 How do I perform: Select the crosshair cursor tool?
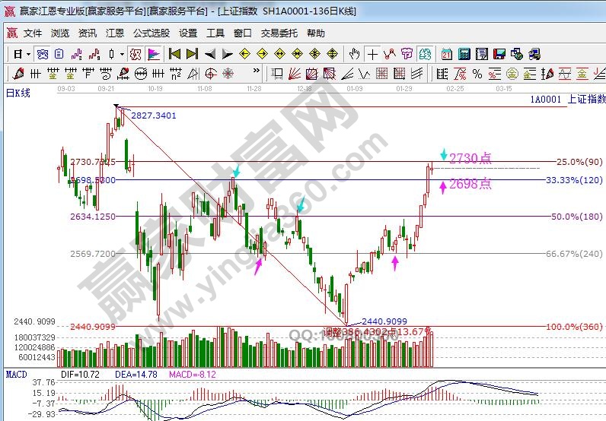click(x=372, y=54)
